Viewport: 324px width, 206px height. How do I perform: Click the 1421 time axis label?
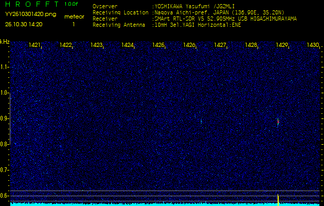(x=35, y=45)
